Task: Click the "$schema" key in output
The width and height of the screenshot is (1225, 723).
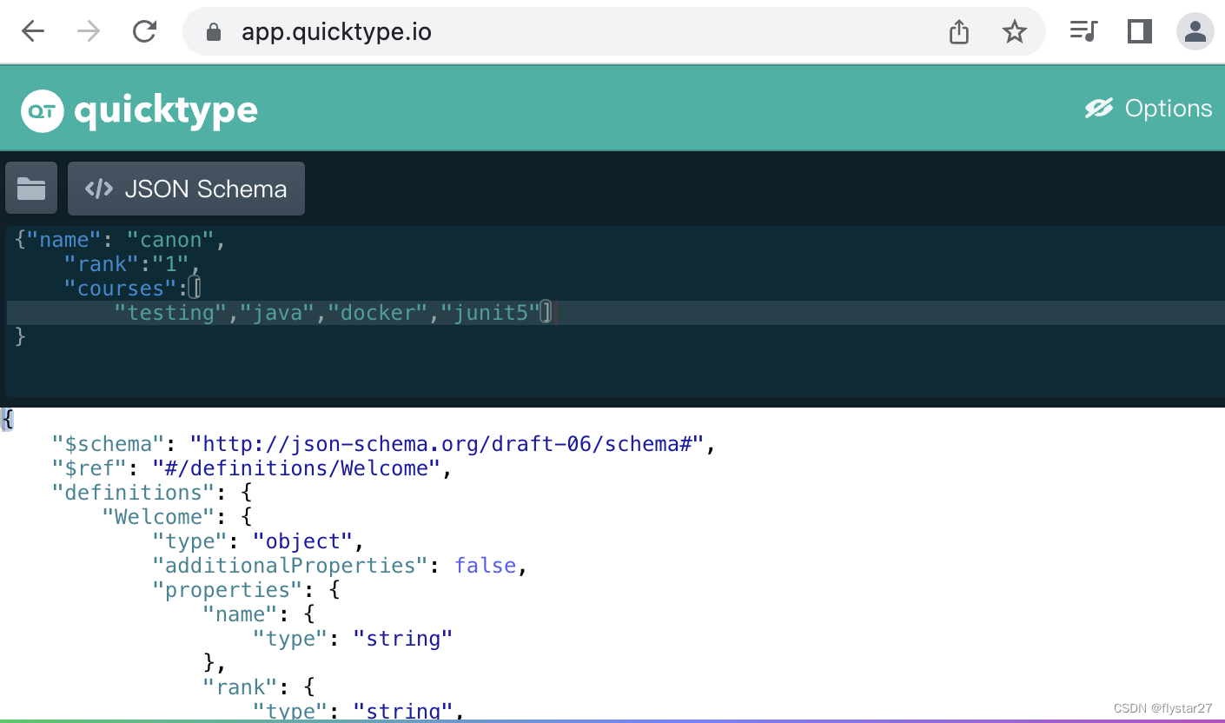Action: pyautogui.click(x=109, y=444)
